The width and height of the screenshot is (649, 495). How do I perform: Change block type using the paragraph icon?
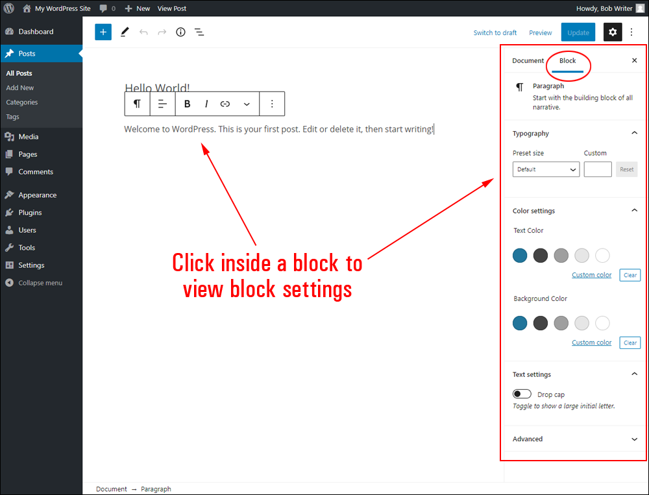[x=137, y=103]
